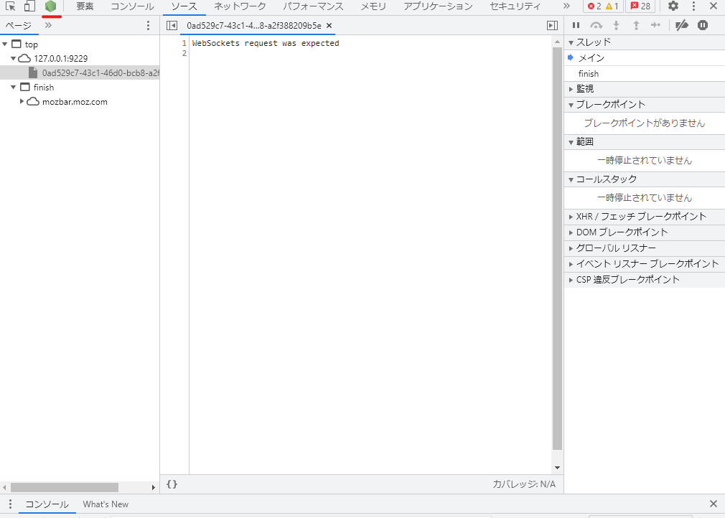Click the step into button
The image size is (725, 518).
616,25
